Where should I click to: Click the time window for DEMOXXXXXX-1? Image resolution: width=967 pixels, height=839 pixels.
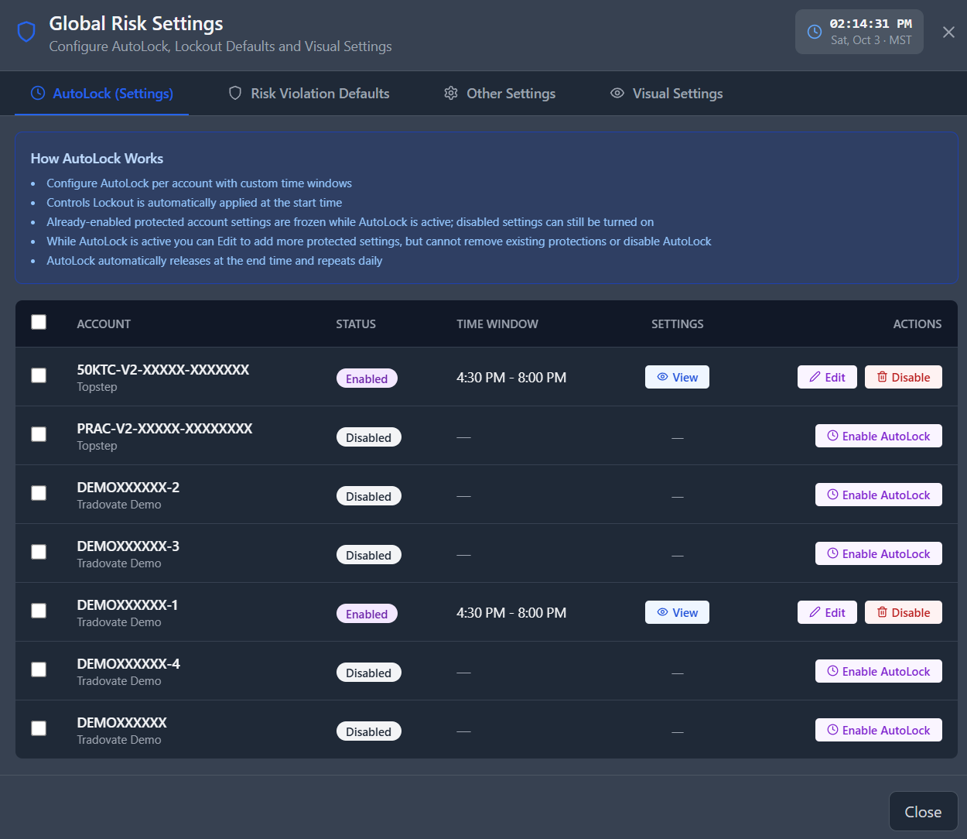511,613
